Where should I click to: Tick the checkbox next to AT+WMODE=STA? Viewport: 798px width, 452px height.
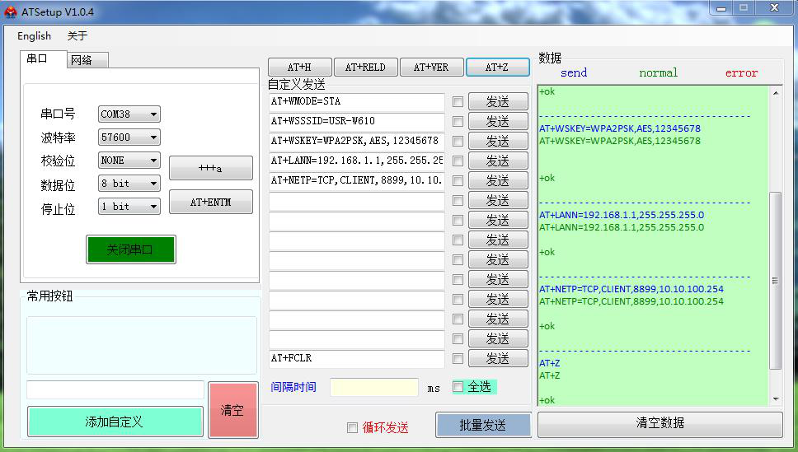tap(458, 101)
